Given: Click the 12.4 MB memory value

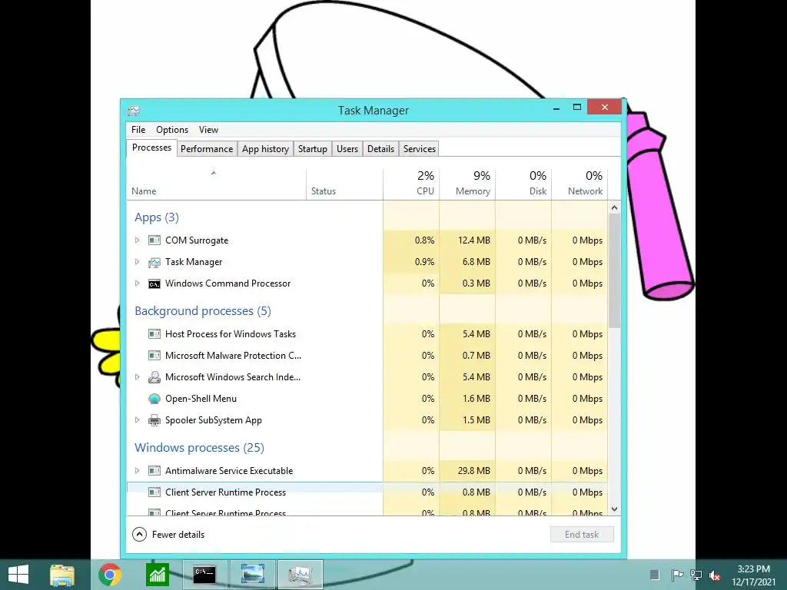Looking at the screenshot, I should point(473,240).
